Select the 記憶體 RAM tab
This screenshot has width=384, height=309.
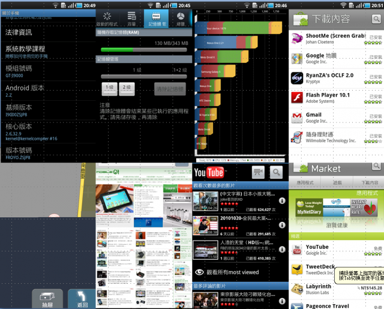[x=156, y=19]
